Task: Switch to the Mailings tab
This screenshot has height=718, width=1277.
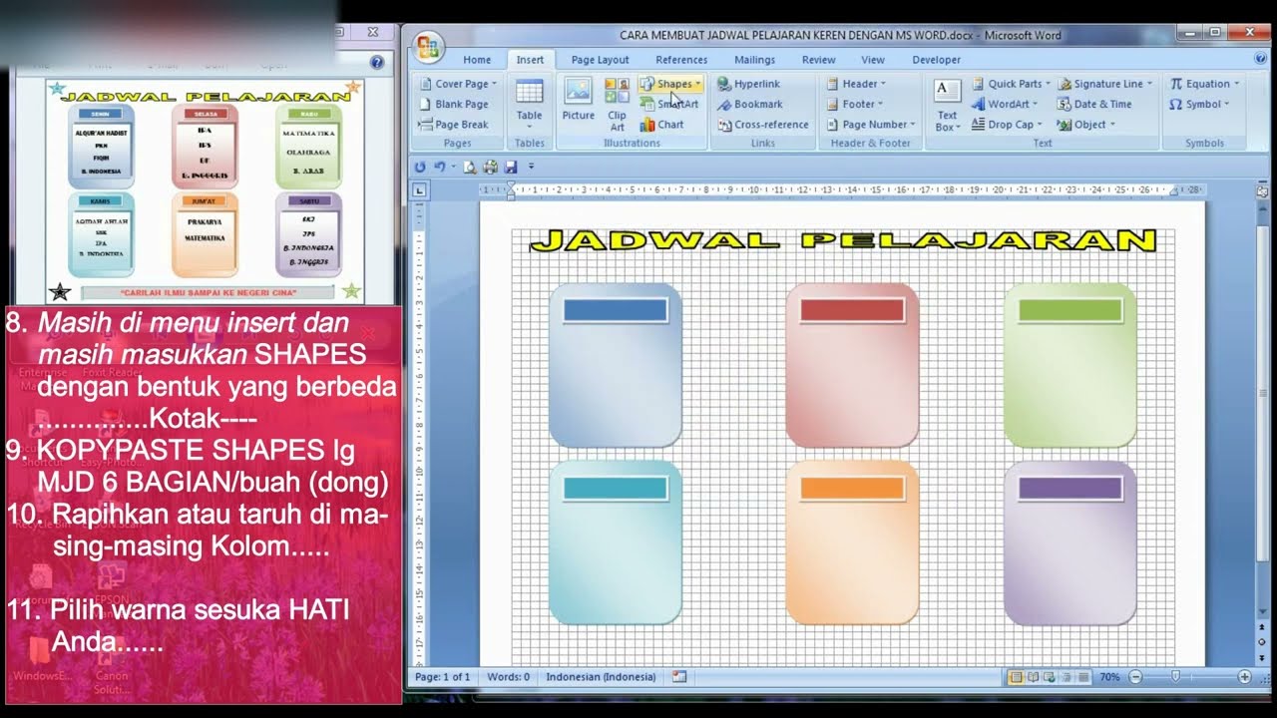Action: [754, 60]
